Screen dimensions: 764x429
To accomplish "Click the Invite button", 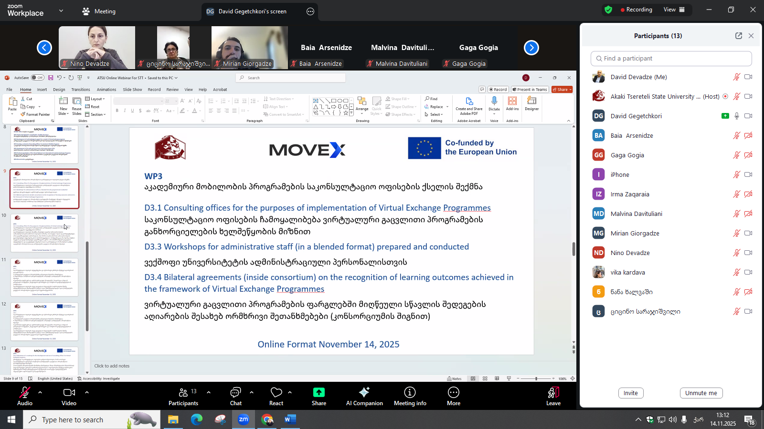I will (x=630, y=393).
